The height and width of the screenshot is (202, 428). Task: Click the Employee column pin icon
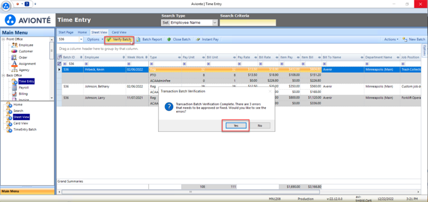coord(123,57)
